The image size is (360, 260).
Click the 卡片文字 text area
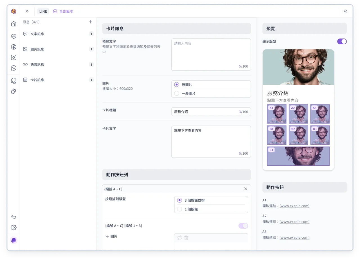coord(211,142)
